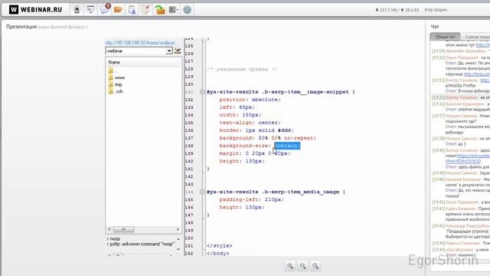Click left arrow of file list scrollbar
Image resolution: width=490 pixels, height=276 pixels.
(109, 229)
